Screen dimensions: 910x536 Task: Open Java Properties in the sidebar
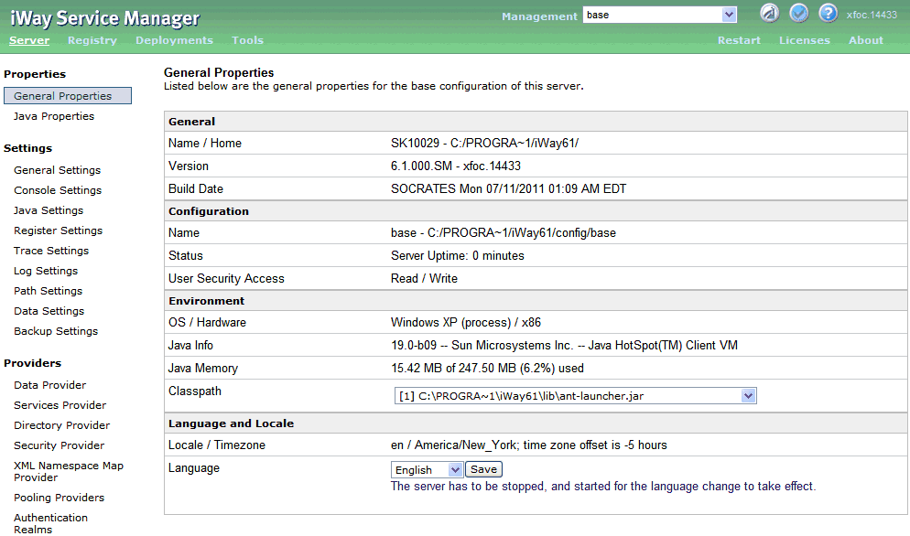54,116
